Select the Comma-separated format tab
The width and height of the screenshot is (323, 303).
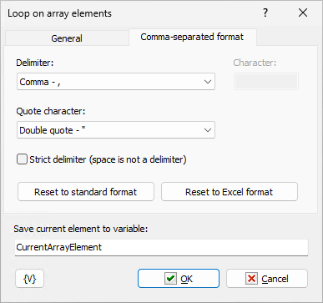pos(192,37)
